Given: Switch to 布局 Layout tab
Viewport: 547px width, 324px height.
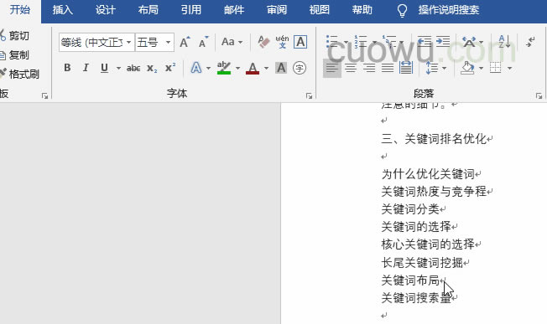Looking at the screenshot, I should point(148,10).
